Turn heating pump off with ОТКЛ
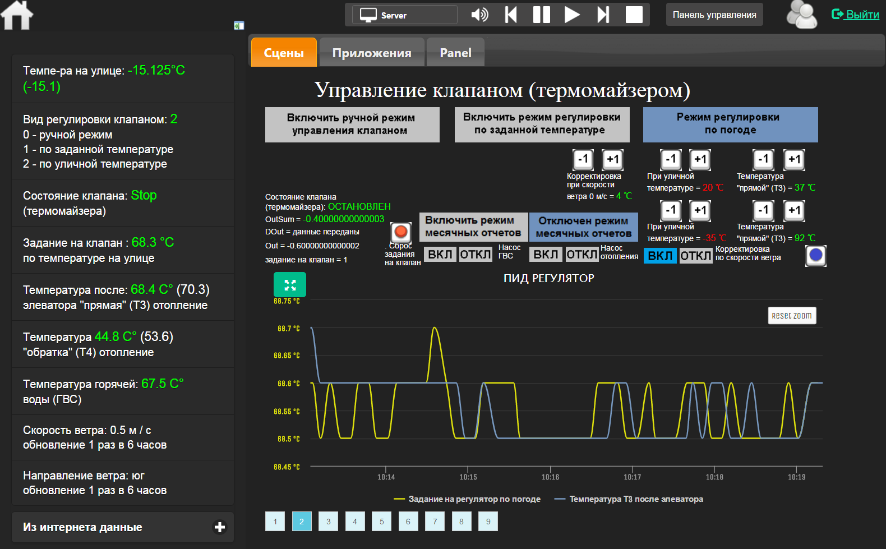This screenshot has width=886, height=549. coord(582,255)
